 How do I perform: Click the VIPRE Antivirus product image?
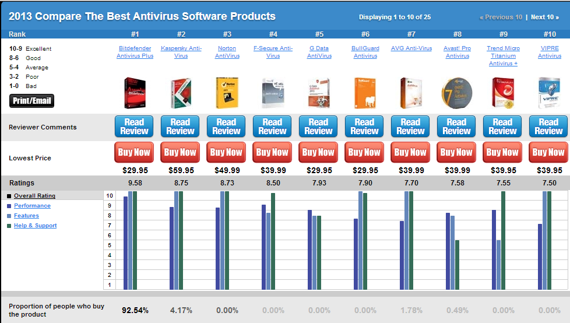(x=549, y=93)
